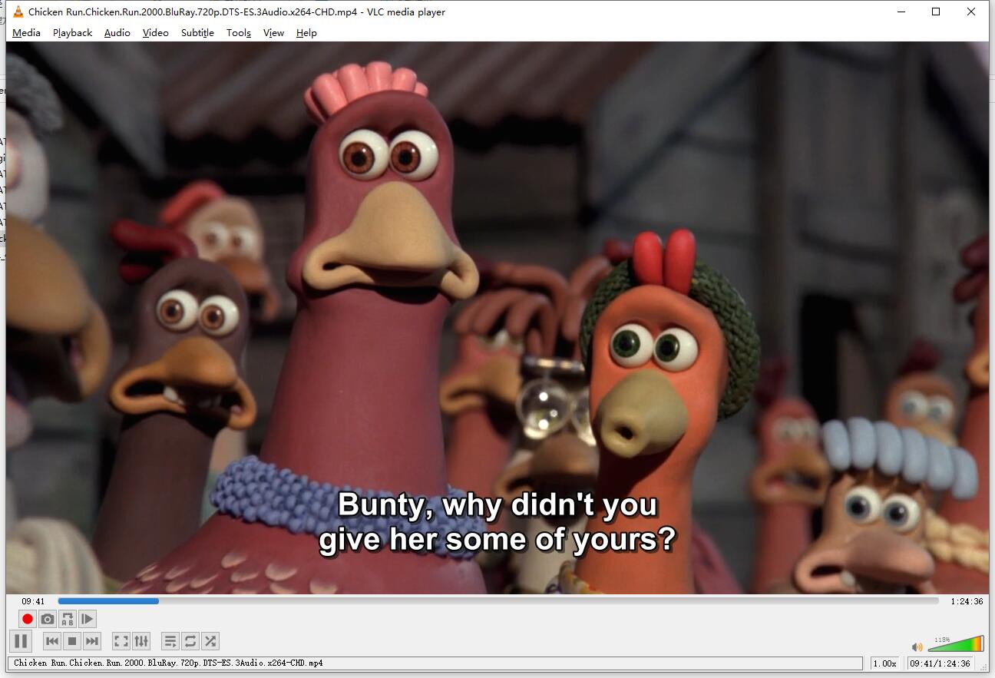
Task: Click the 1.00x playback speed indicator
Action: [x=884, y=663]
